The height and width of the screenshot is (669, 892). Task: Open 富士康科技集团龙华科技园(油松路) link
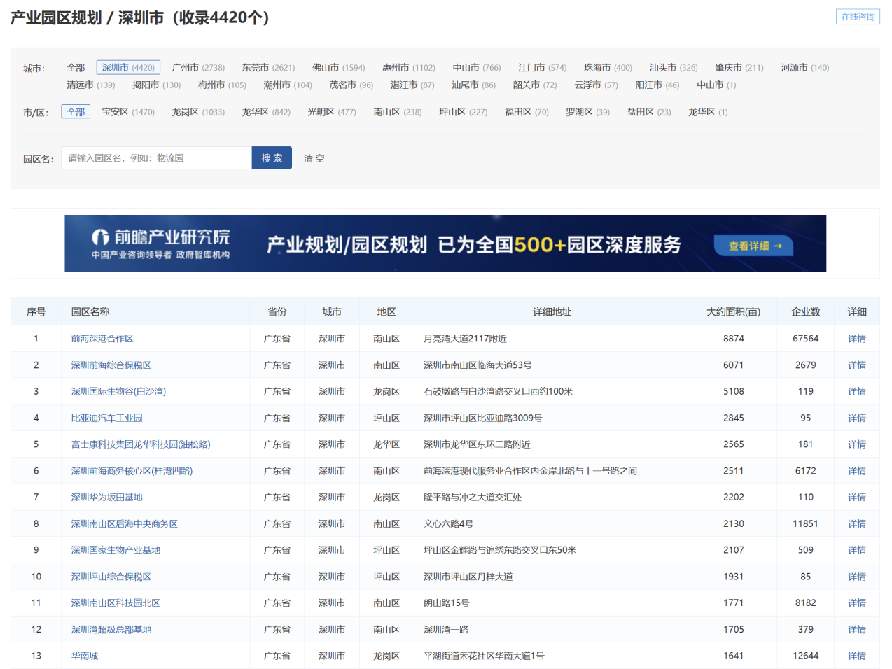click(x=141, y=444)
